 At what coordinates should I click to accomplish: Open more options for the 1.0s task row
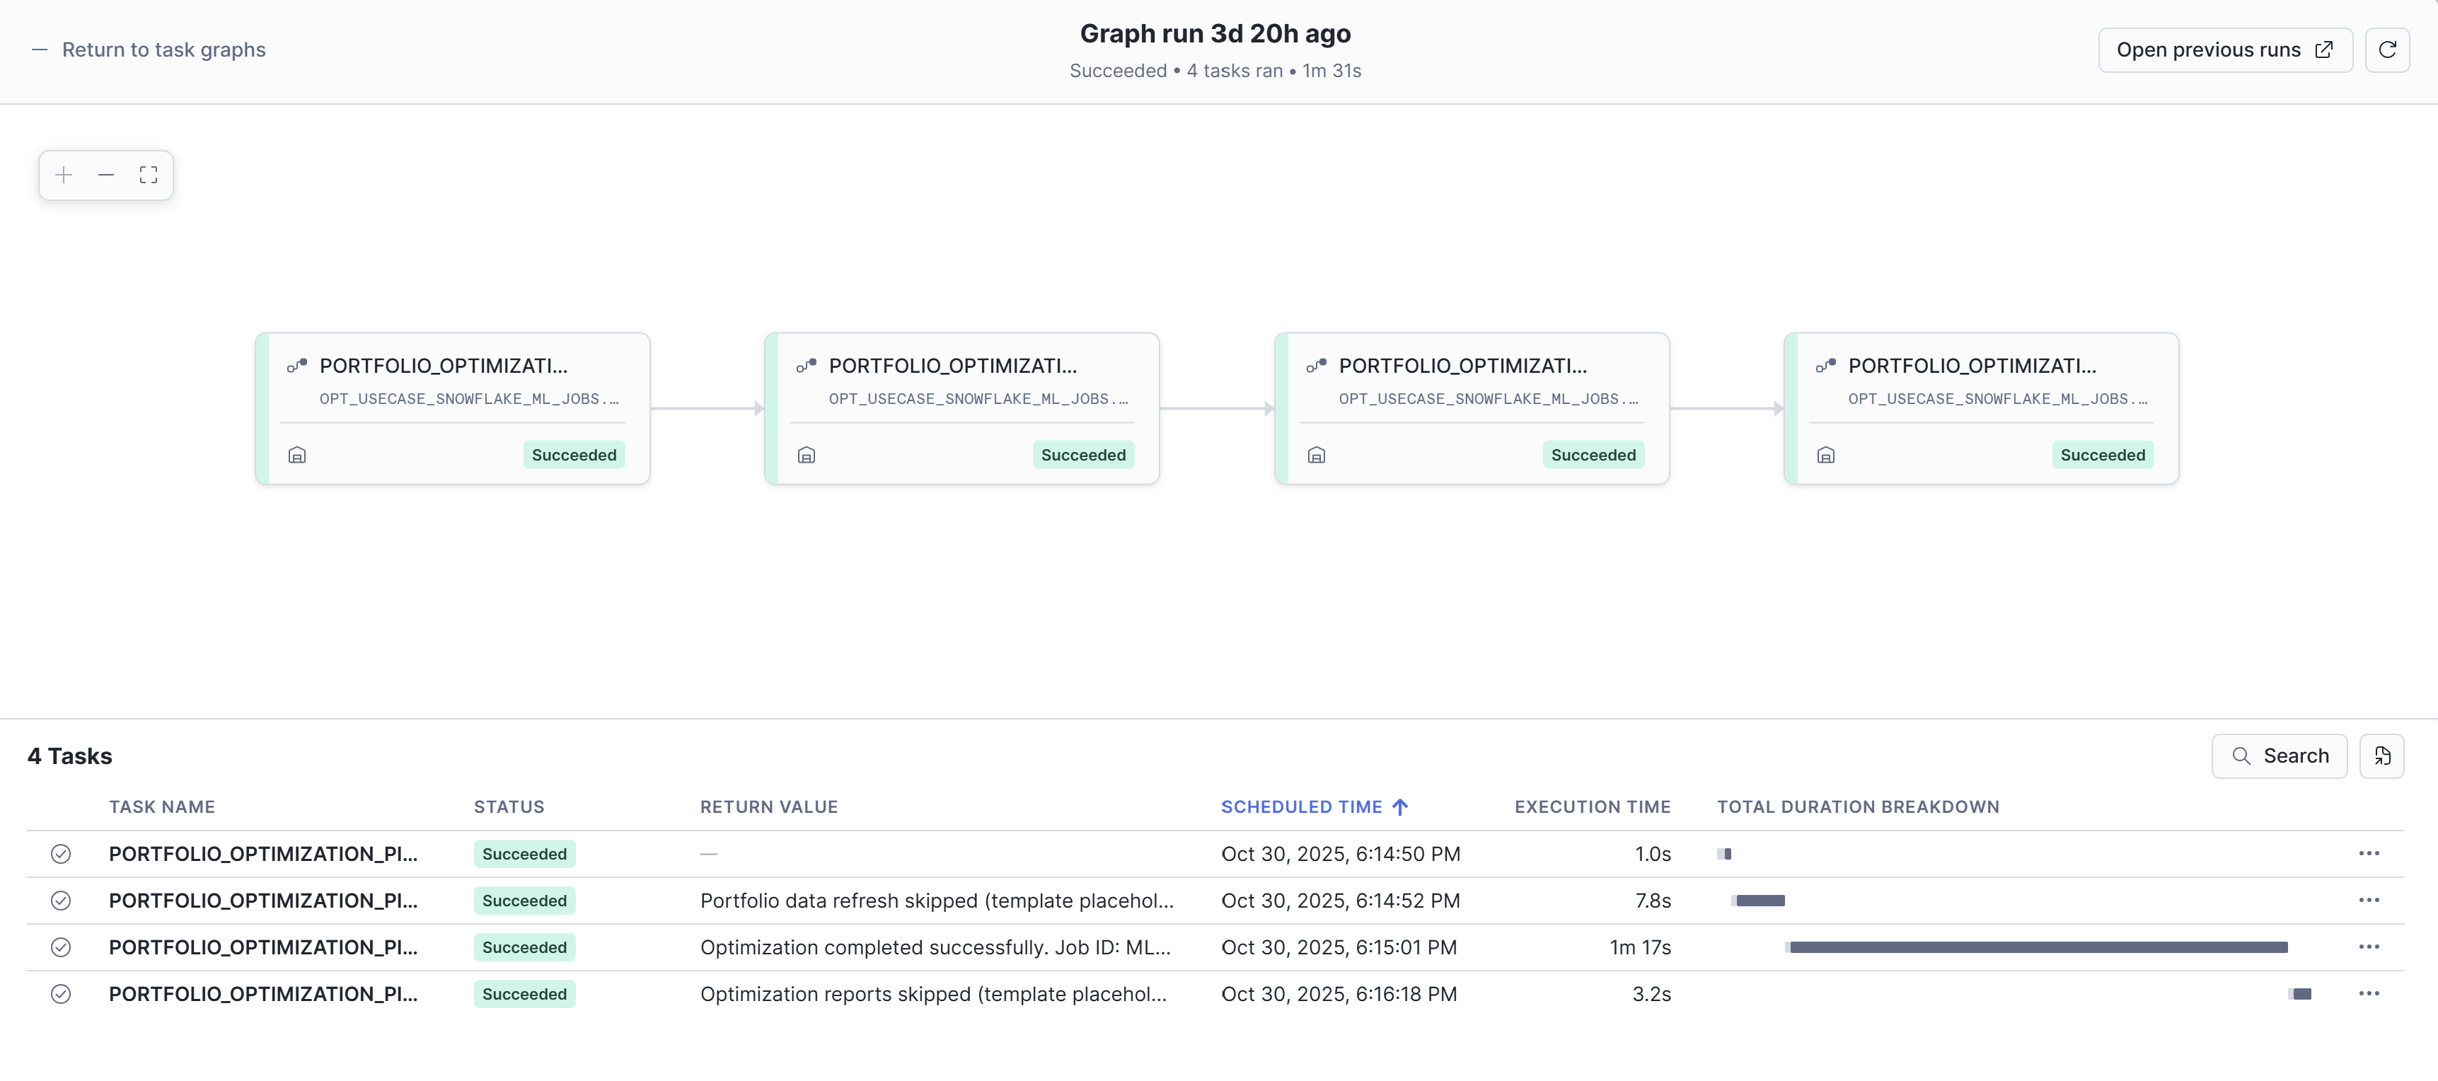tap(2368, 854)
